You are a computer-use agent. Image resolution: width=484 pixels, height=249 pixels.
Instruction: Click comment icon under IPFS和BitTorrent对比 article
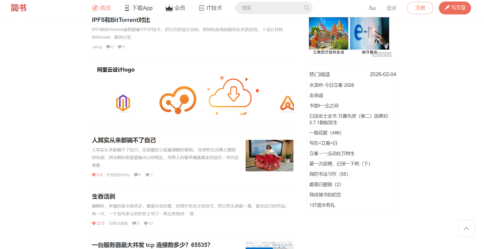coord(108,47)
